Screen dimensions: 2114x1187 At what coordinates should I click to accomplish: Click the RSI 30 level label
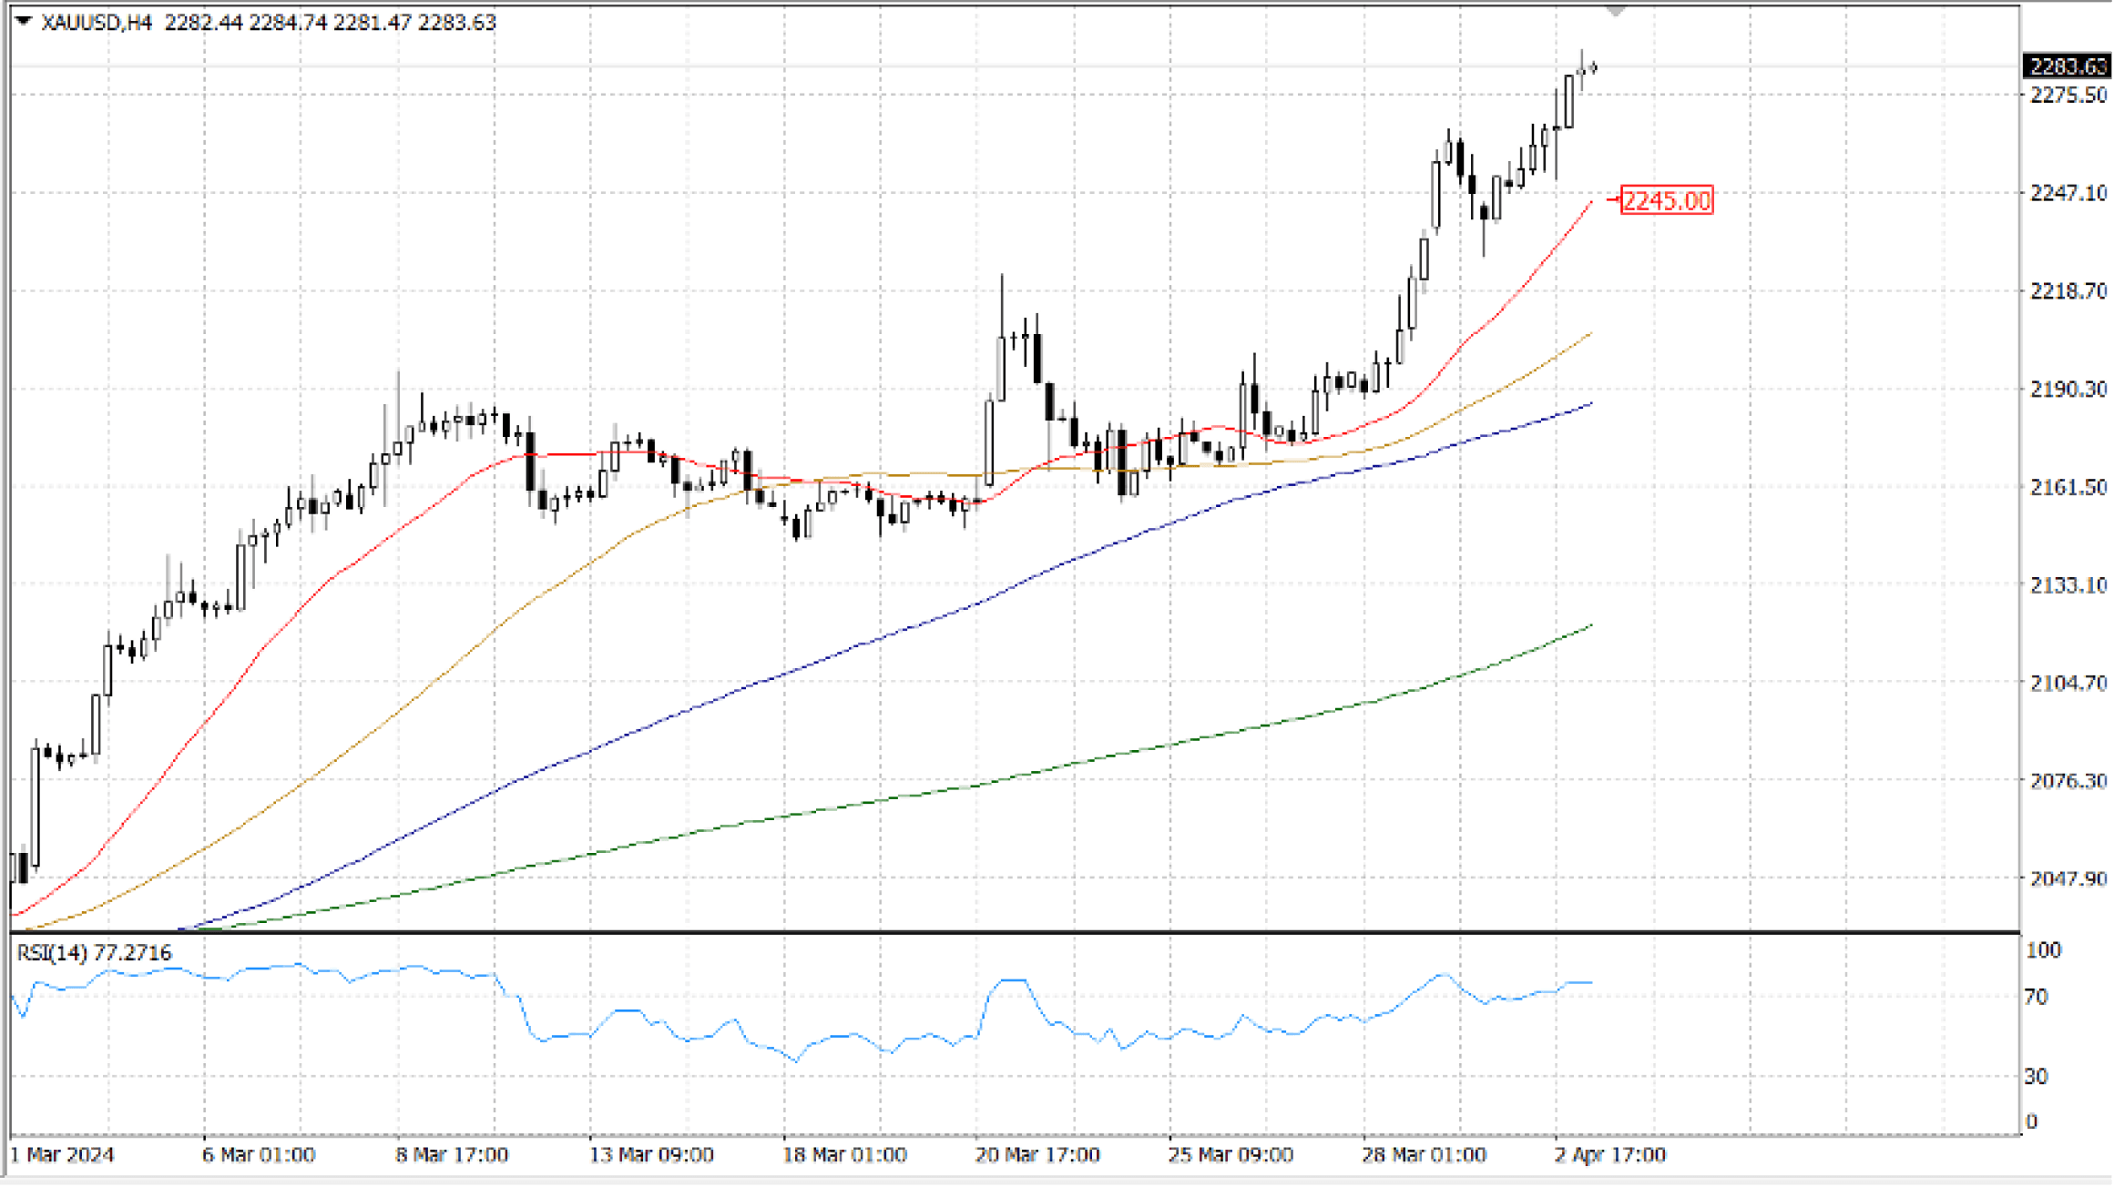pyautogui.click(x=2036, y=1077)
